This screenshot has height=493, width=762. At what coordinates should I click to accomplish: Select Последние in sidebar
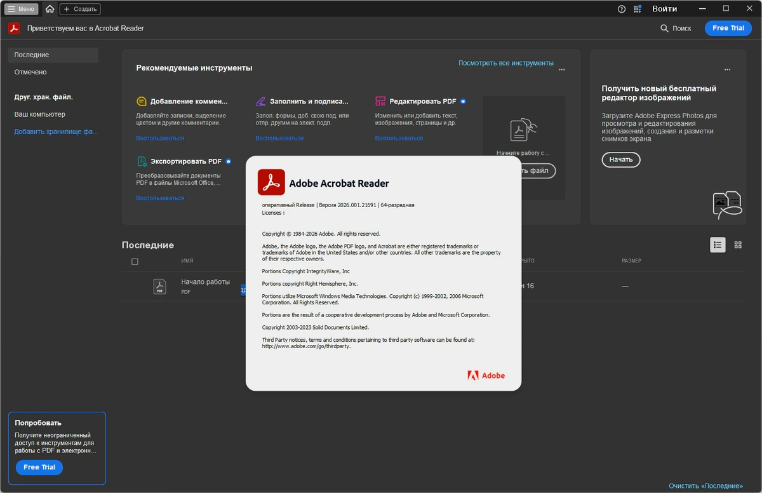[x=53, y=55]
